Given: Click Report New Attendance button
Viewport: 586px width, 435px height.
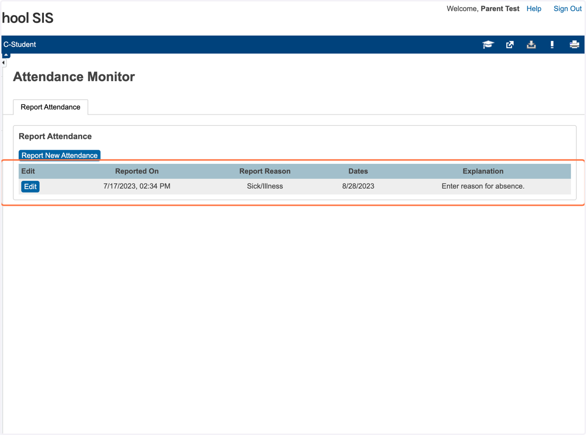Looking at the screenshot, I should point(60,155).
